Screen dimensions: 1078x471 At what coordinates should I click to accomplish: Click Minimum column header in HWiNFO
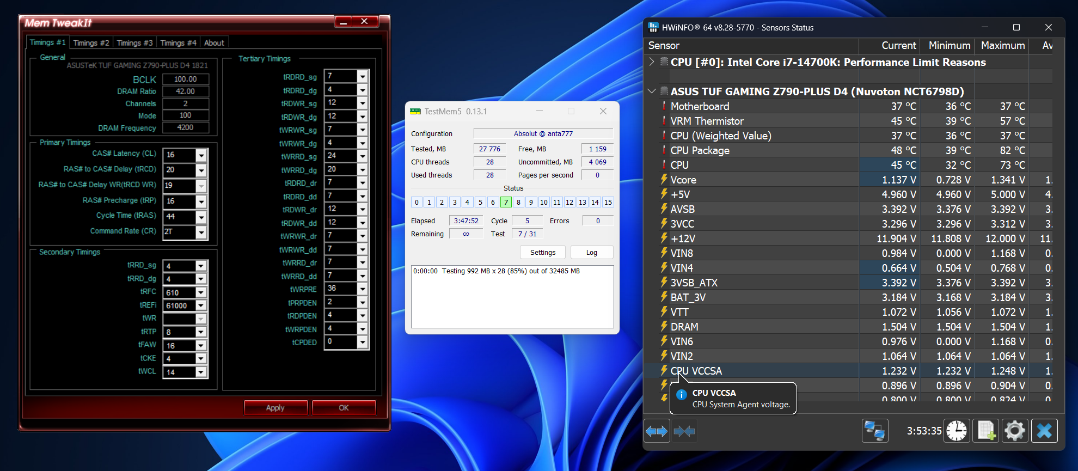pyautogui.click(x=948, y=46)
